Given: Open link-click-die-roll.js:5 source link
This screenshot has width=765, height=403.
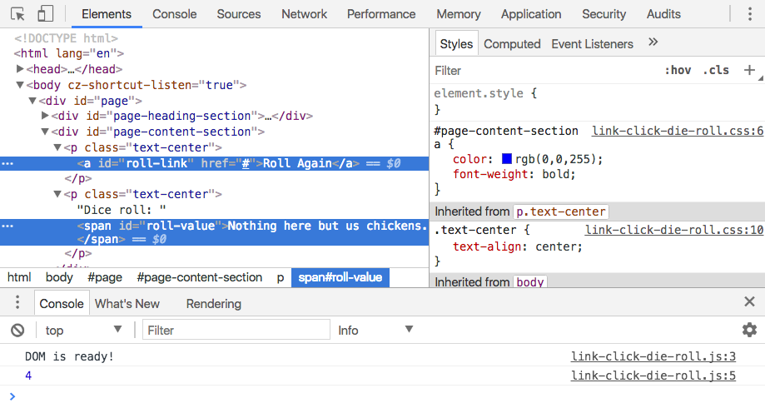Looking at the screenshot, I should 653,376.
